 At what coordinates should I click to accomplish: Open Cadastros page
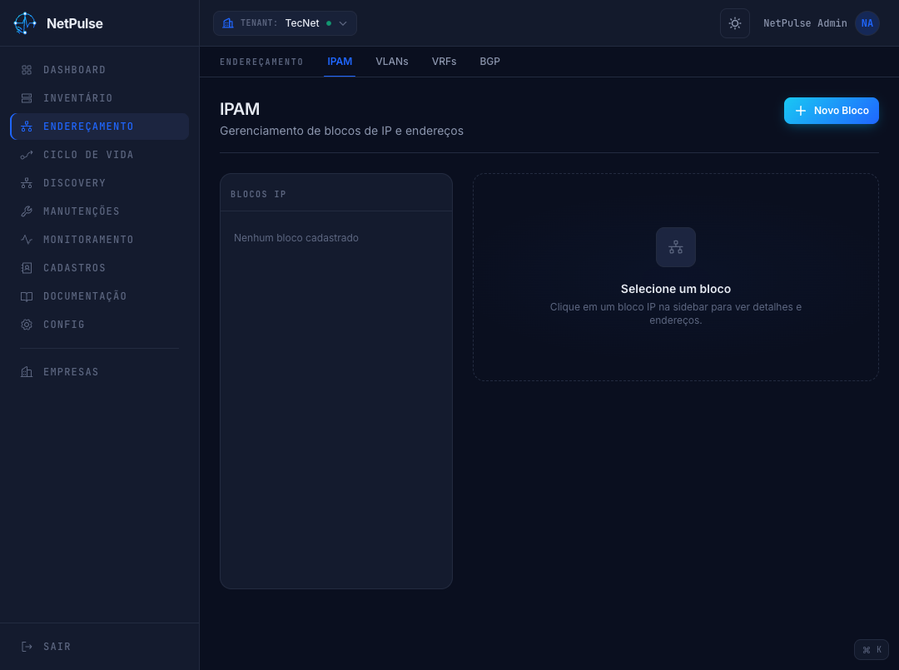tap(100, 268)
